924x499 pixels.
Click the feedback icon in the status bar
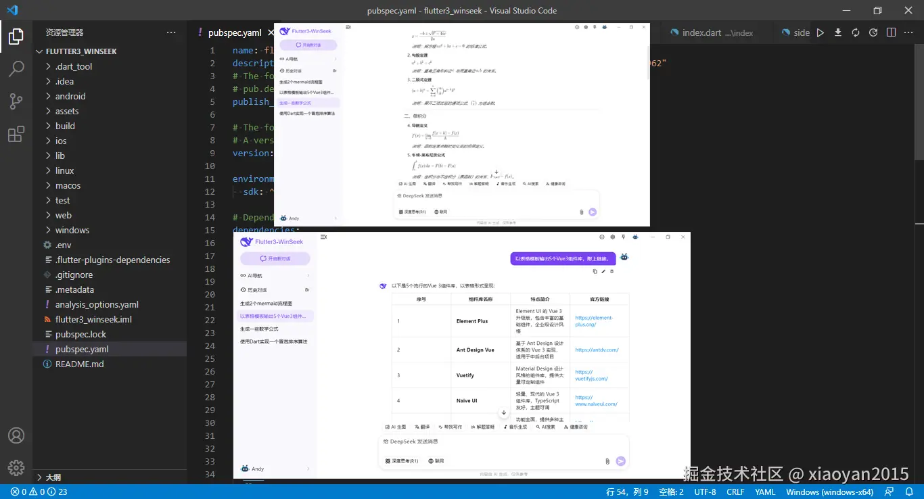[x=890, y=492]
